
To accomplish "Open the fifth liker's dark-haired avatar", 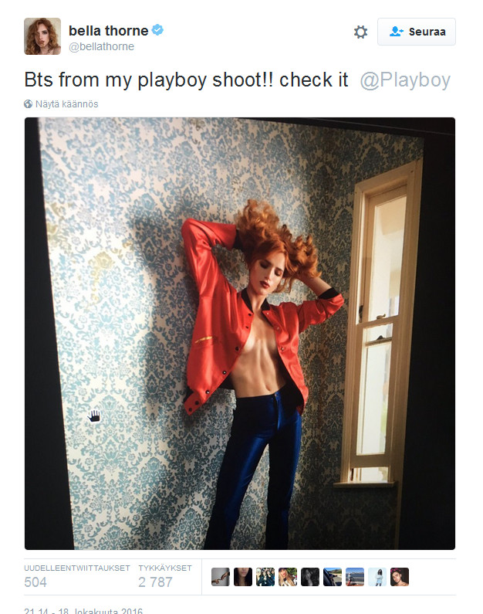I will click(x=310, y=577).
